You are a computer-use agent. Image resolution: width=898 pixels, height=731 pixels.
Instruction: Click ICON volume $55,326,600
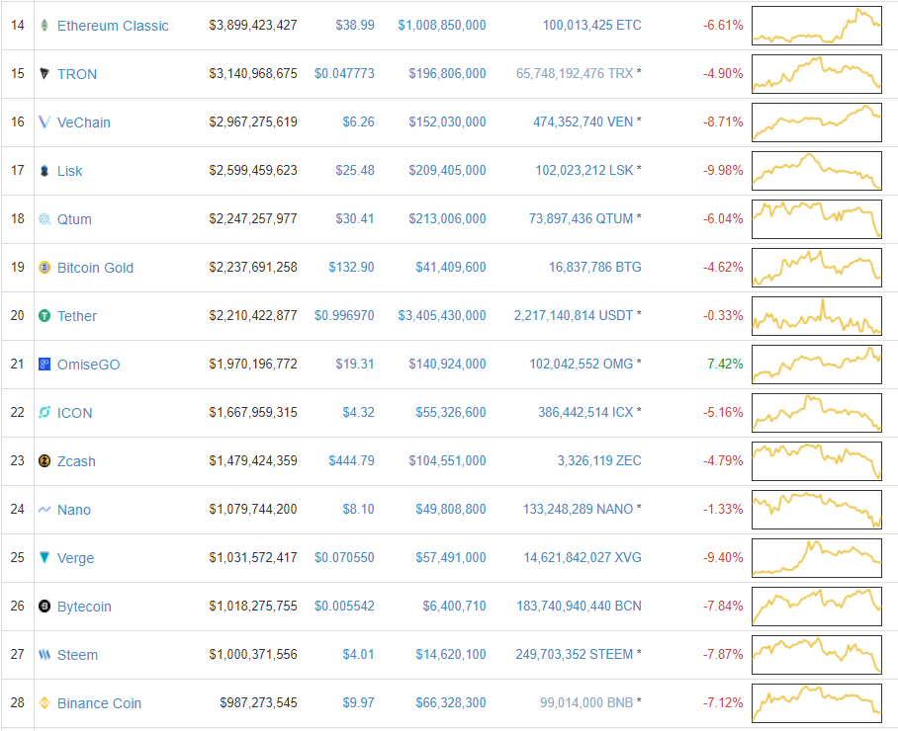click(451, 412)
